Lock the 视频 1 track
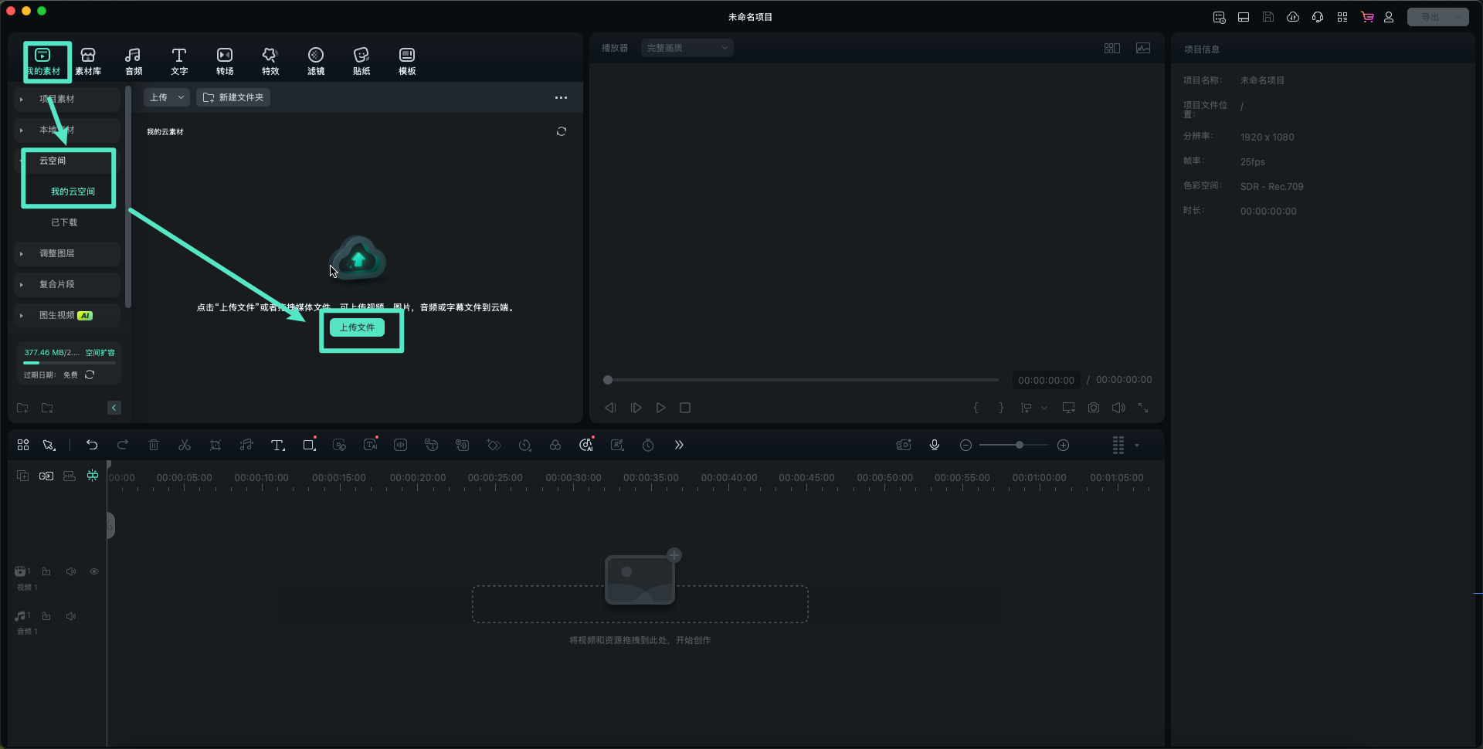The image size is (1483, 749). click(46, 571)
